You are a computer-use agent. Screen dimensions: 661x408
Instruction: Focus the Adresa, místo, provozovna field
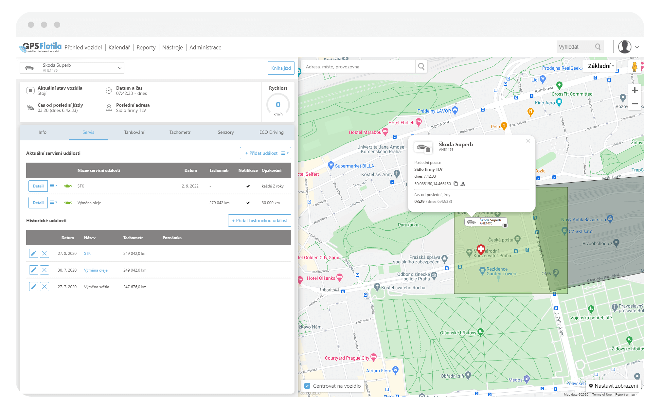(358, 67)
